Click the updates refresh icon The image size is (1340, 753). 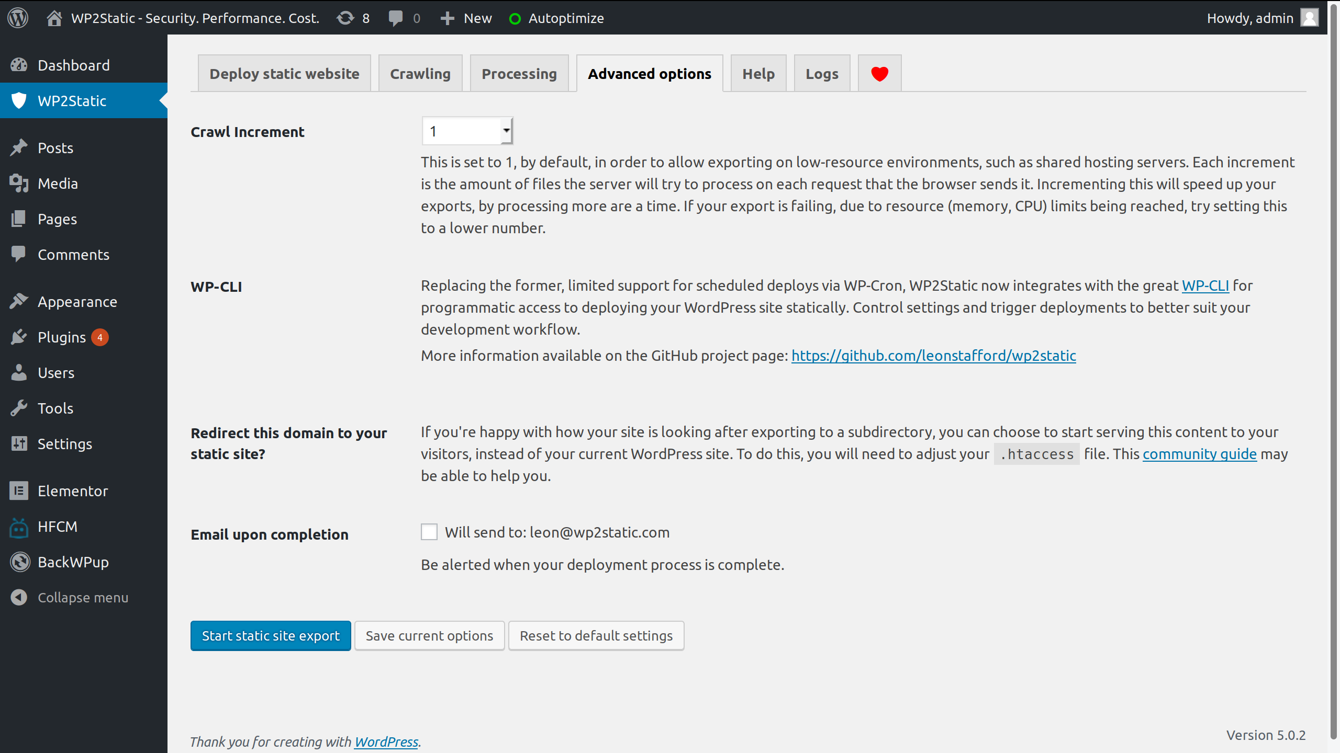point(345,18)
